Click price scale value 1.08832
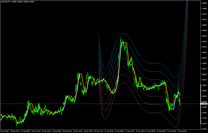 [204, 63]
